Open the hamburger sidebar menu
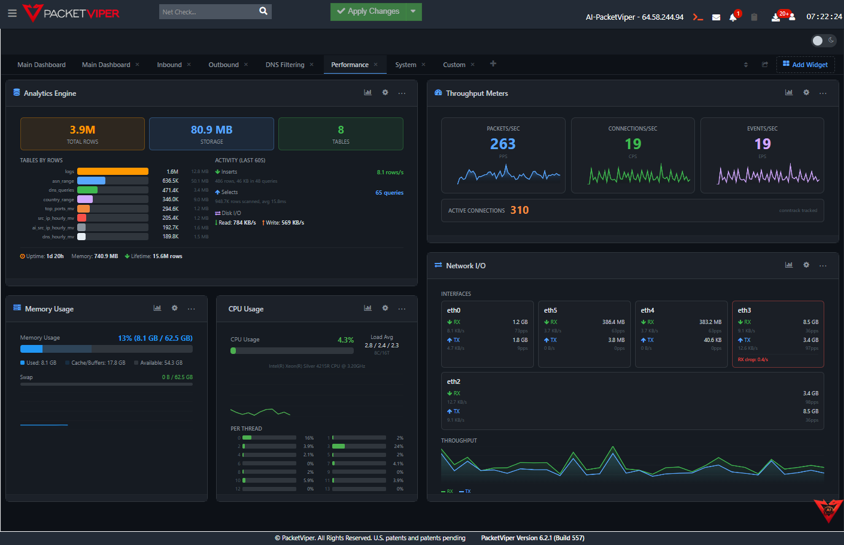Viewport: 844px width, 545px height. click(x=12, y=13)
